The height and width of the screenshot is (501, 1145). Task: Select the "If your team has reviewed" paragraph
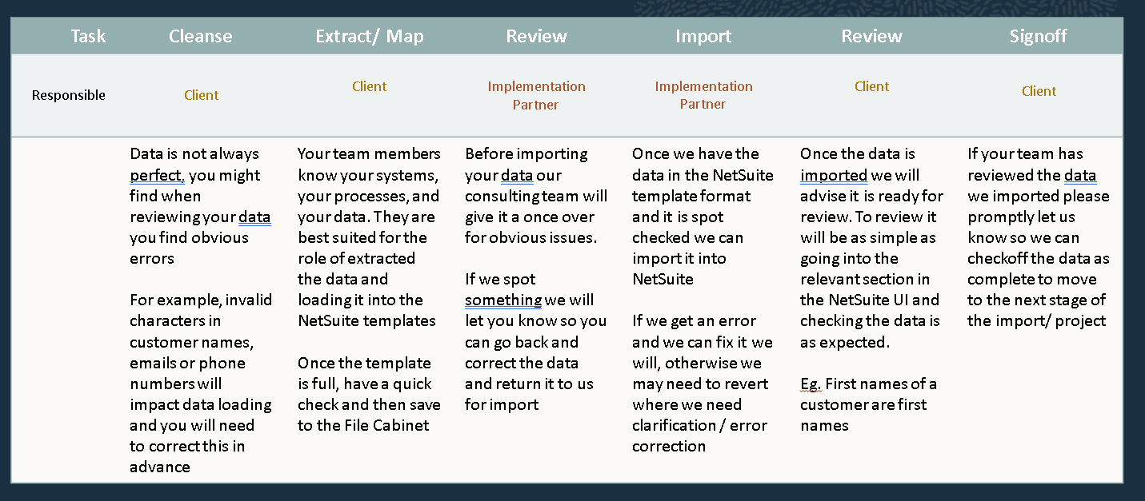click(1038, 237)
